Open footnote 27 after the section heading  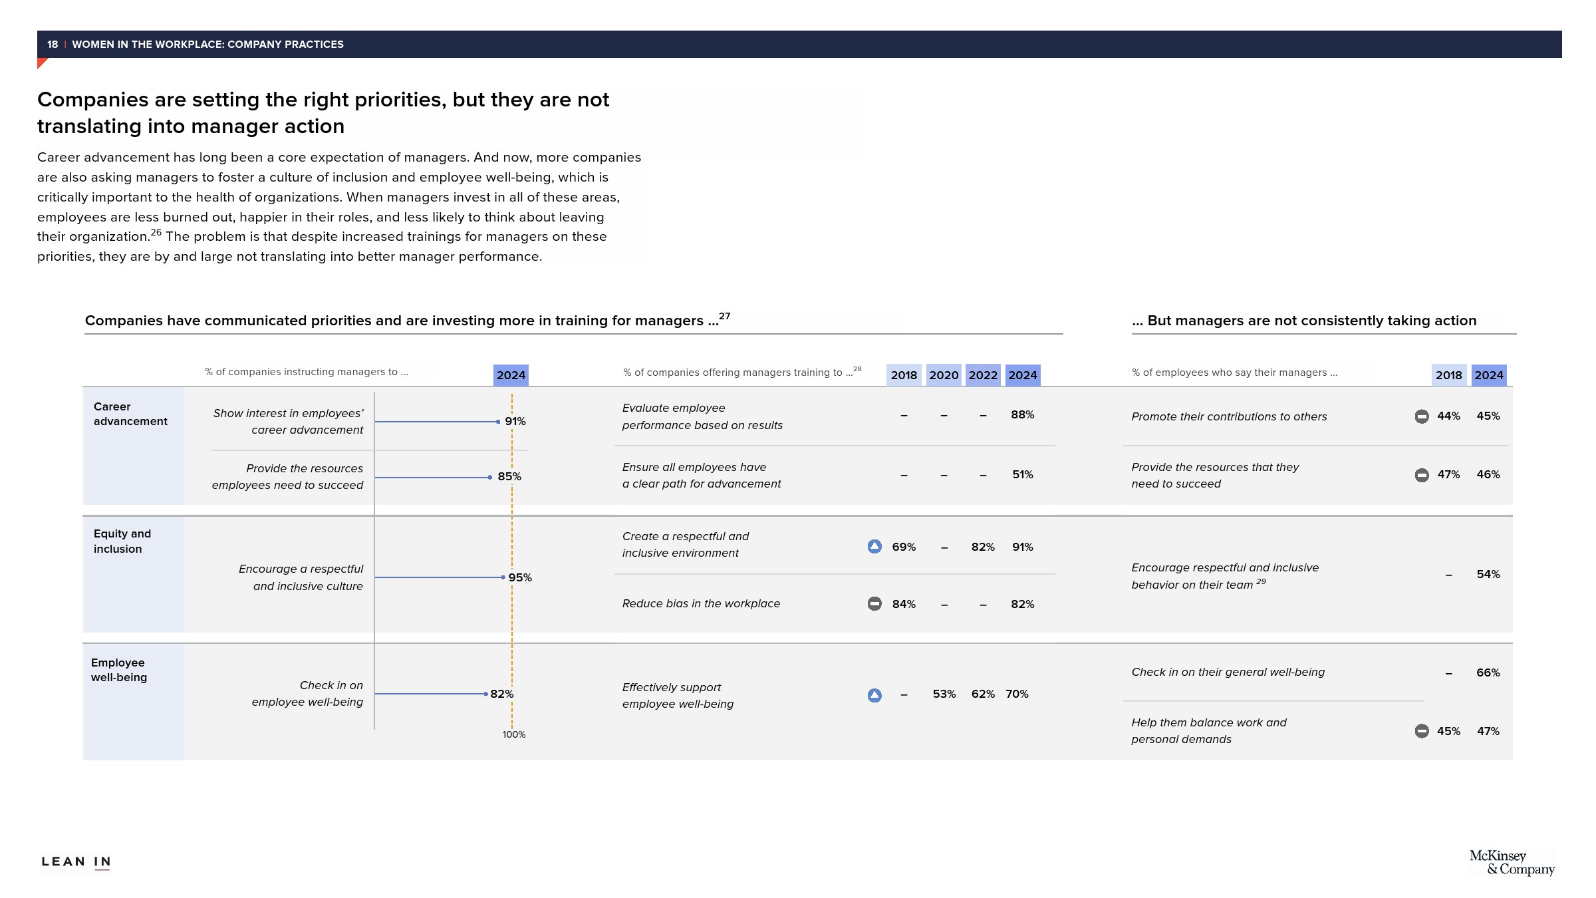click(x=725, y=317)
